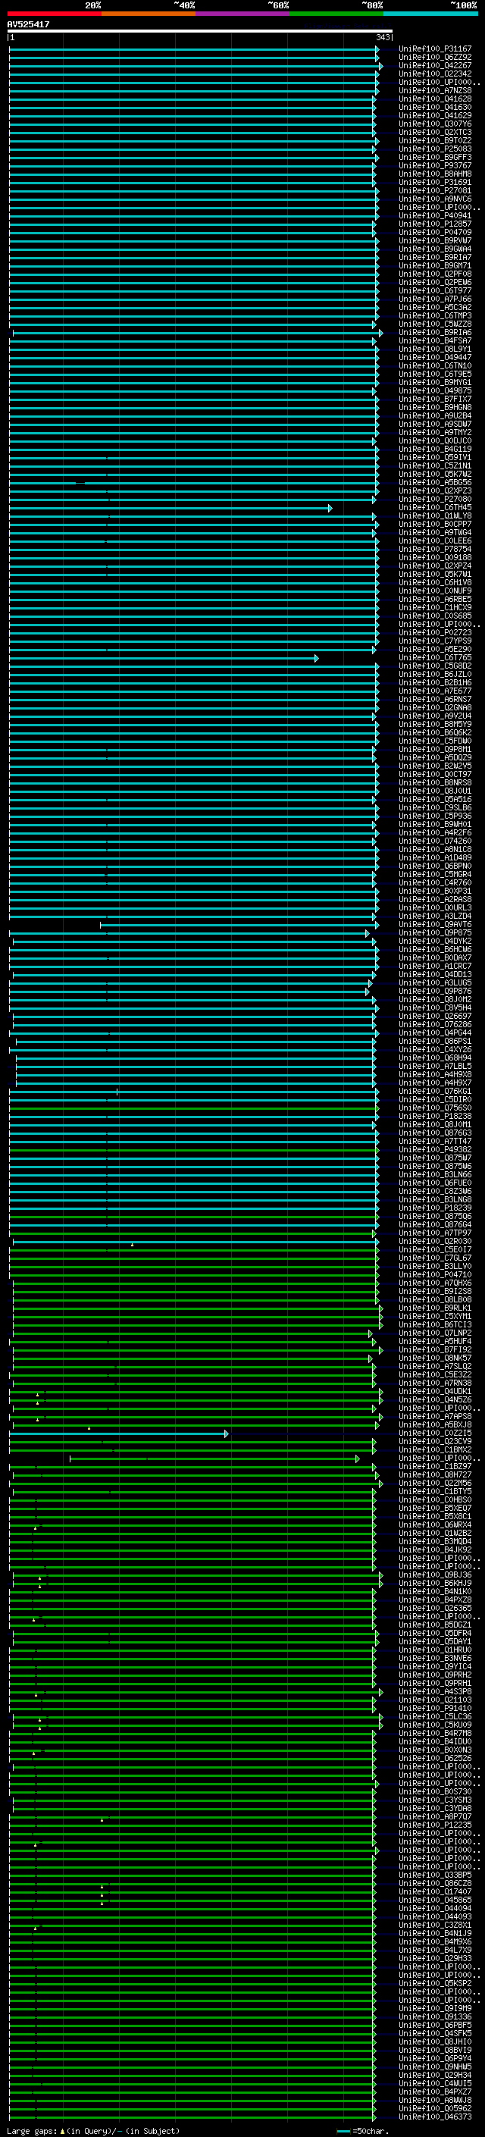Select hit UniRef100_B2B1H6

435,683
